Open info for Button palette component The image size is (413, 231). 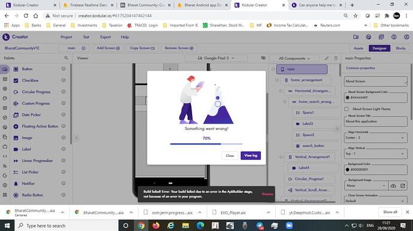(63, 69)
